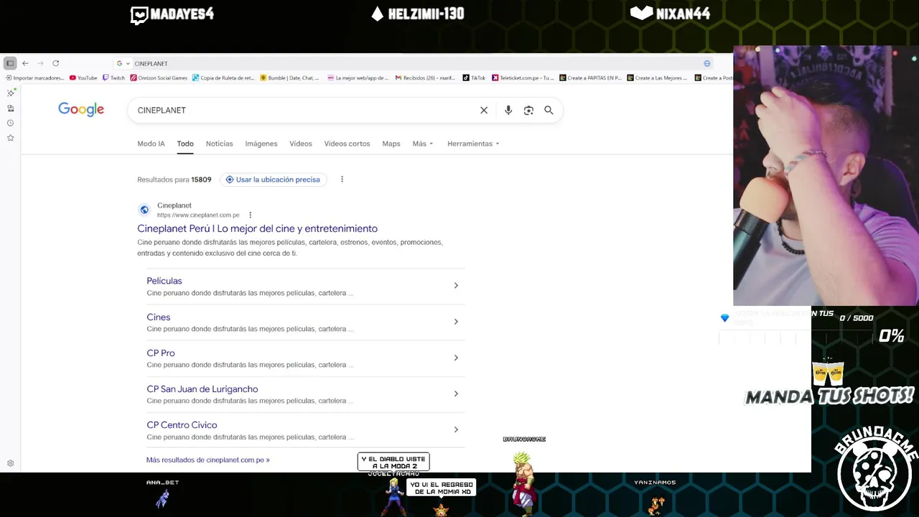The image size is (919, 517).
Task: Click the translate icon in address bar
Action: pos(707,63)
